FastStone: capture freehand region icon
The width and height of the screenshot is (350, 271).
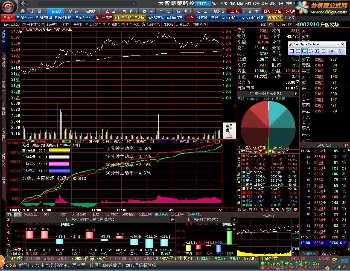[x=311, y=51]
